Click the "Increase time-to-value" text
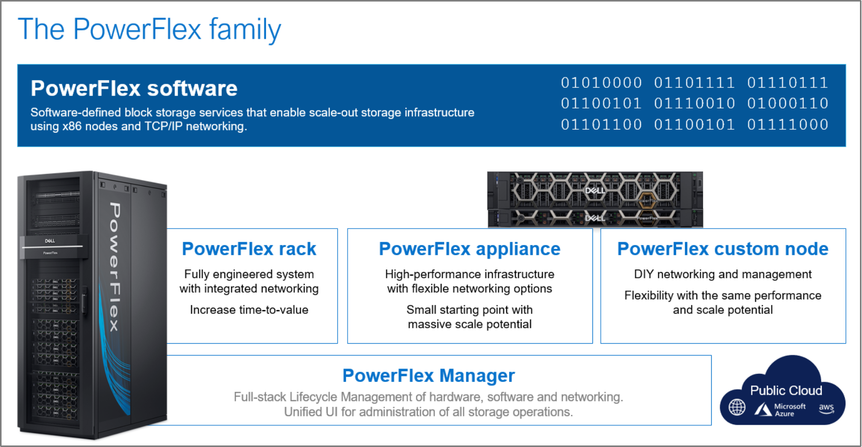 coord(249,310)
